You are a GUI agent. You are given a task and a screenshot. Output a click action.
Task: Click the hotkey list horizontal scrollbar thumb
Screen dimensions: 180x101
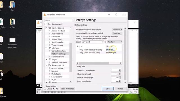tap(94, 63)
